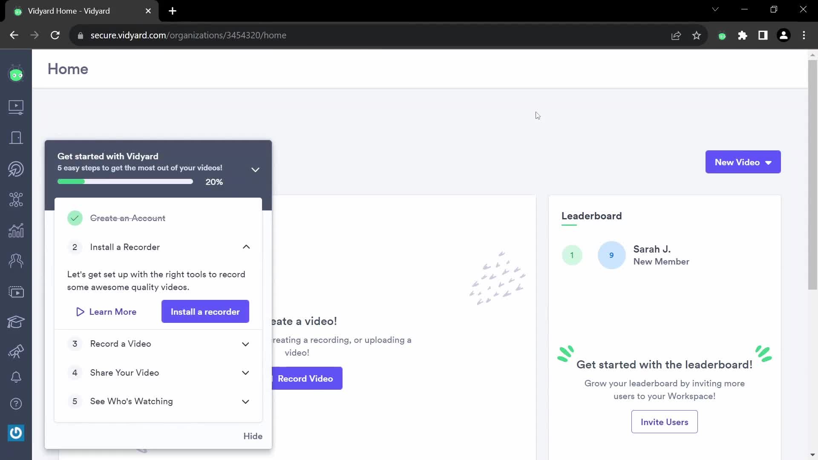818x460 pixels.
Task: Open the notifications bell icon
Action: tap(16, 377)
